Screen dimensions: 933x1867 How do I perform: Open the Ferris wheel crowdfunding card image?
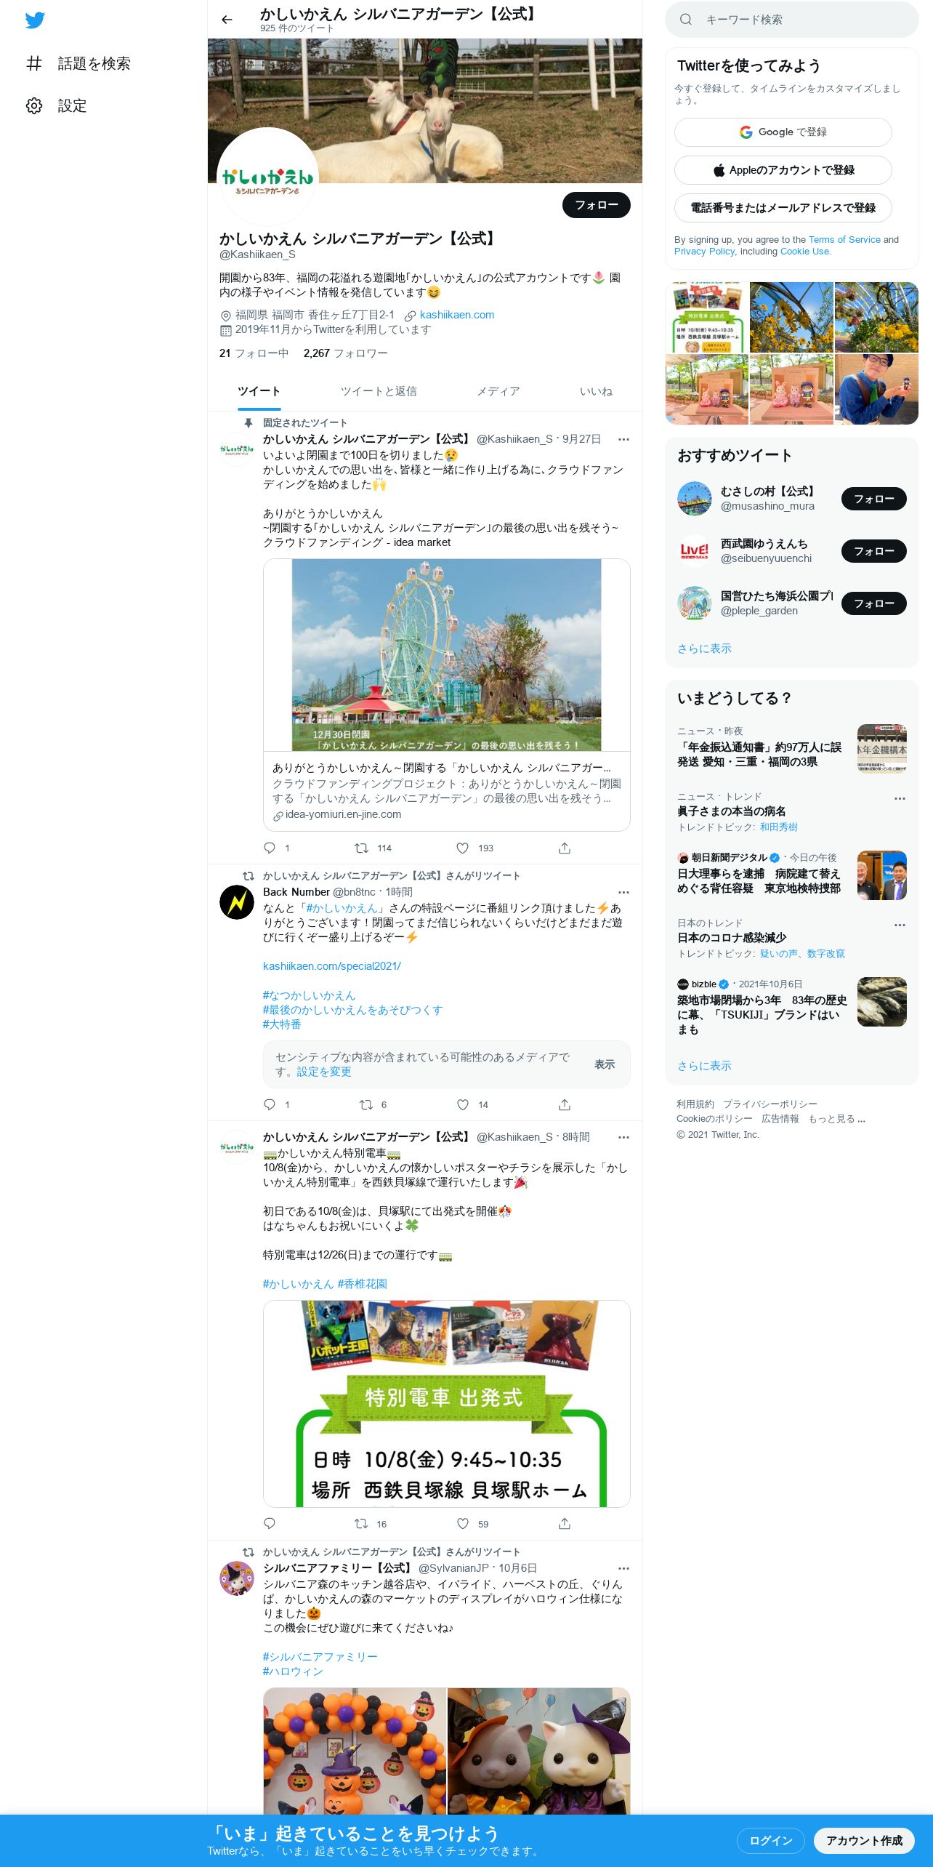(447, 655)
